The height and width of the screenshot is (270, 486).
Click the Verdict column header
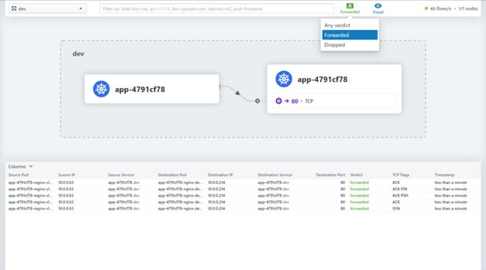[x=356, y=175]
